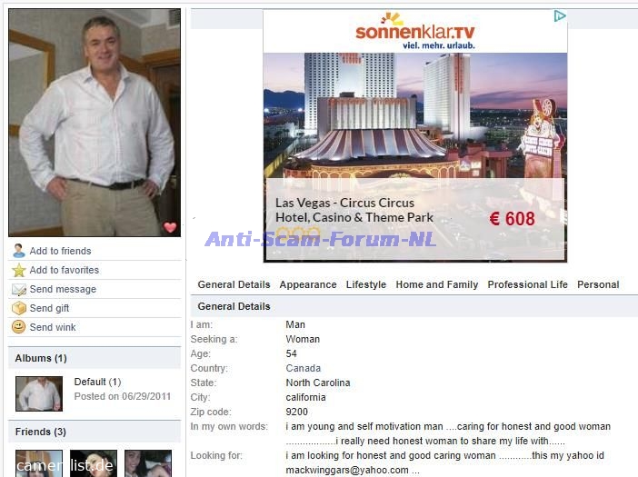638x477 pixels.
Task: Click the red heart on profile photo
Action: [x=170, y=227]
